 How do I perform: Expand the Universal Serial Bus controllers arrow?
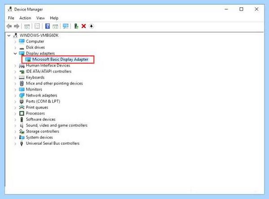pos(15,143)
